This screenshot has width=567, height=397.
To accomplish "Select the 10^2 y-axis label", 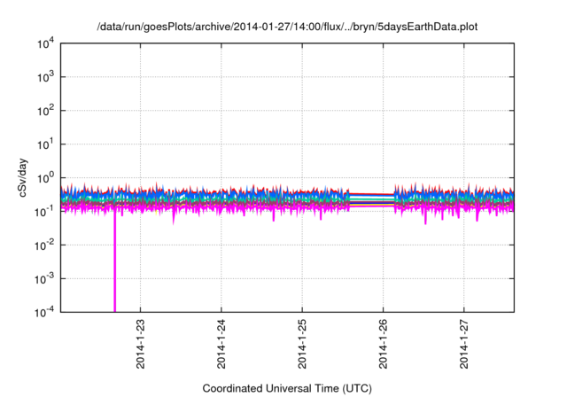I will click(x=45, y=111).
